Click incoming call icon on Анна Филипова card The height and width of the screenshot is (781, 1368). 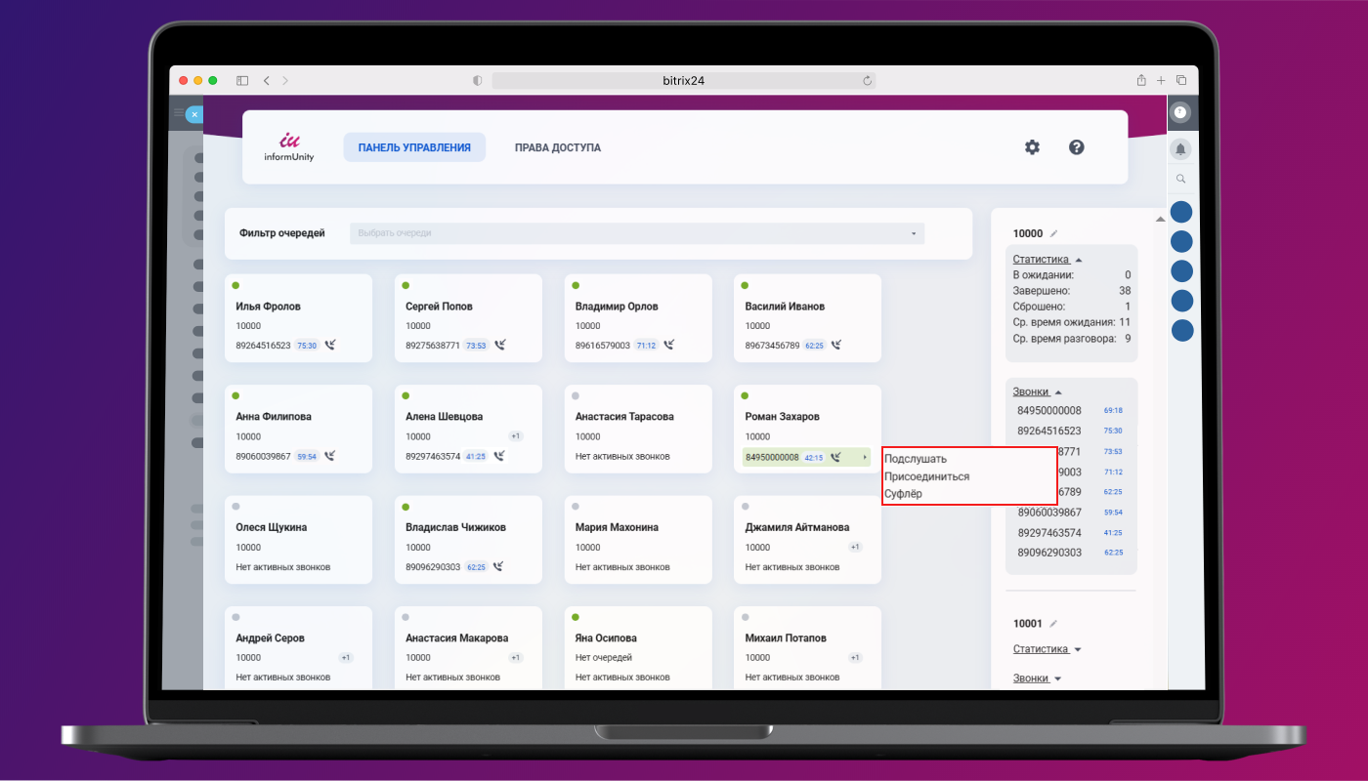point(330,456)
